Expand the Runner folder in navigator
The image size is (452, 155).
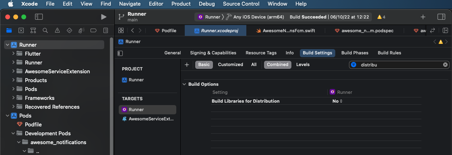click(x=13, y=62)
